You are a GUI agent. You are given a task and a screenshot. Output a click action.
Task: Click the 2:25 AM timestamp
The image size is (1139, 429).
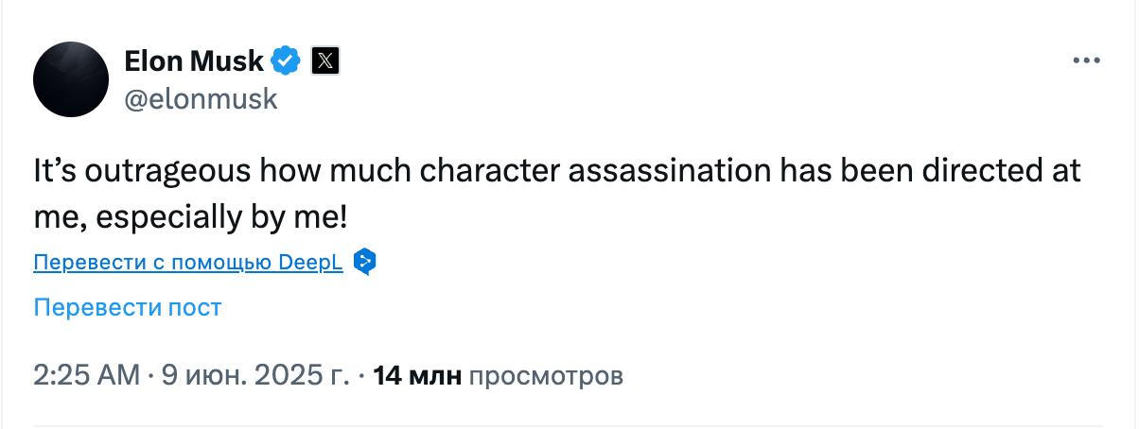pyautogui.click(x=86, y=376)
